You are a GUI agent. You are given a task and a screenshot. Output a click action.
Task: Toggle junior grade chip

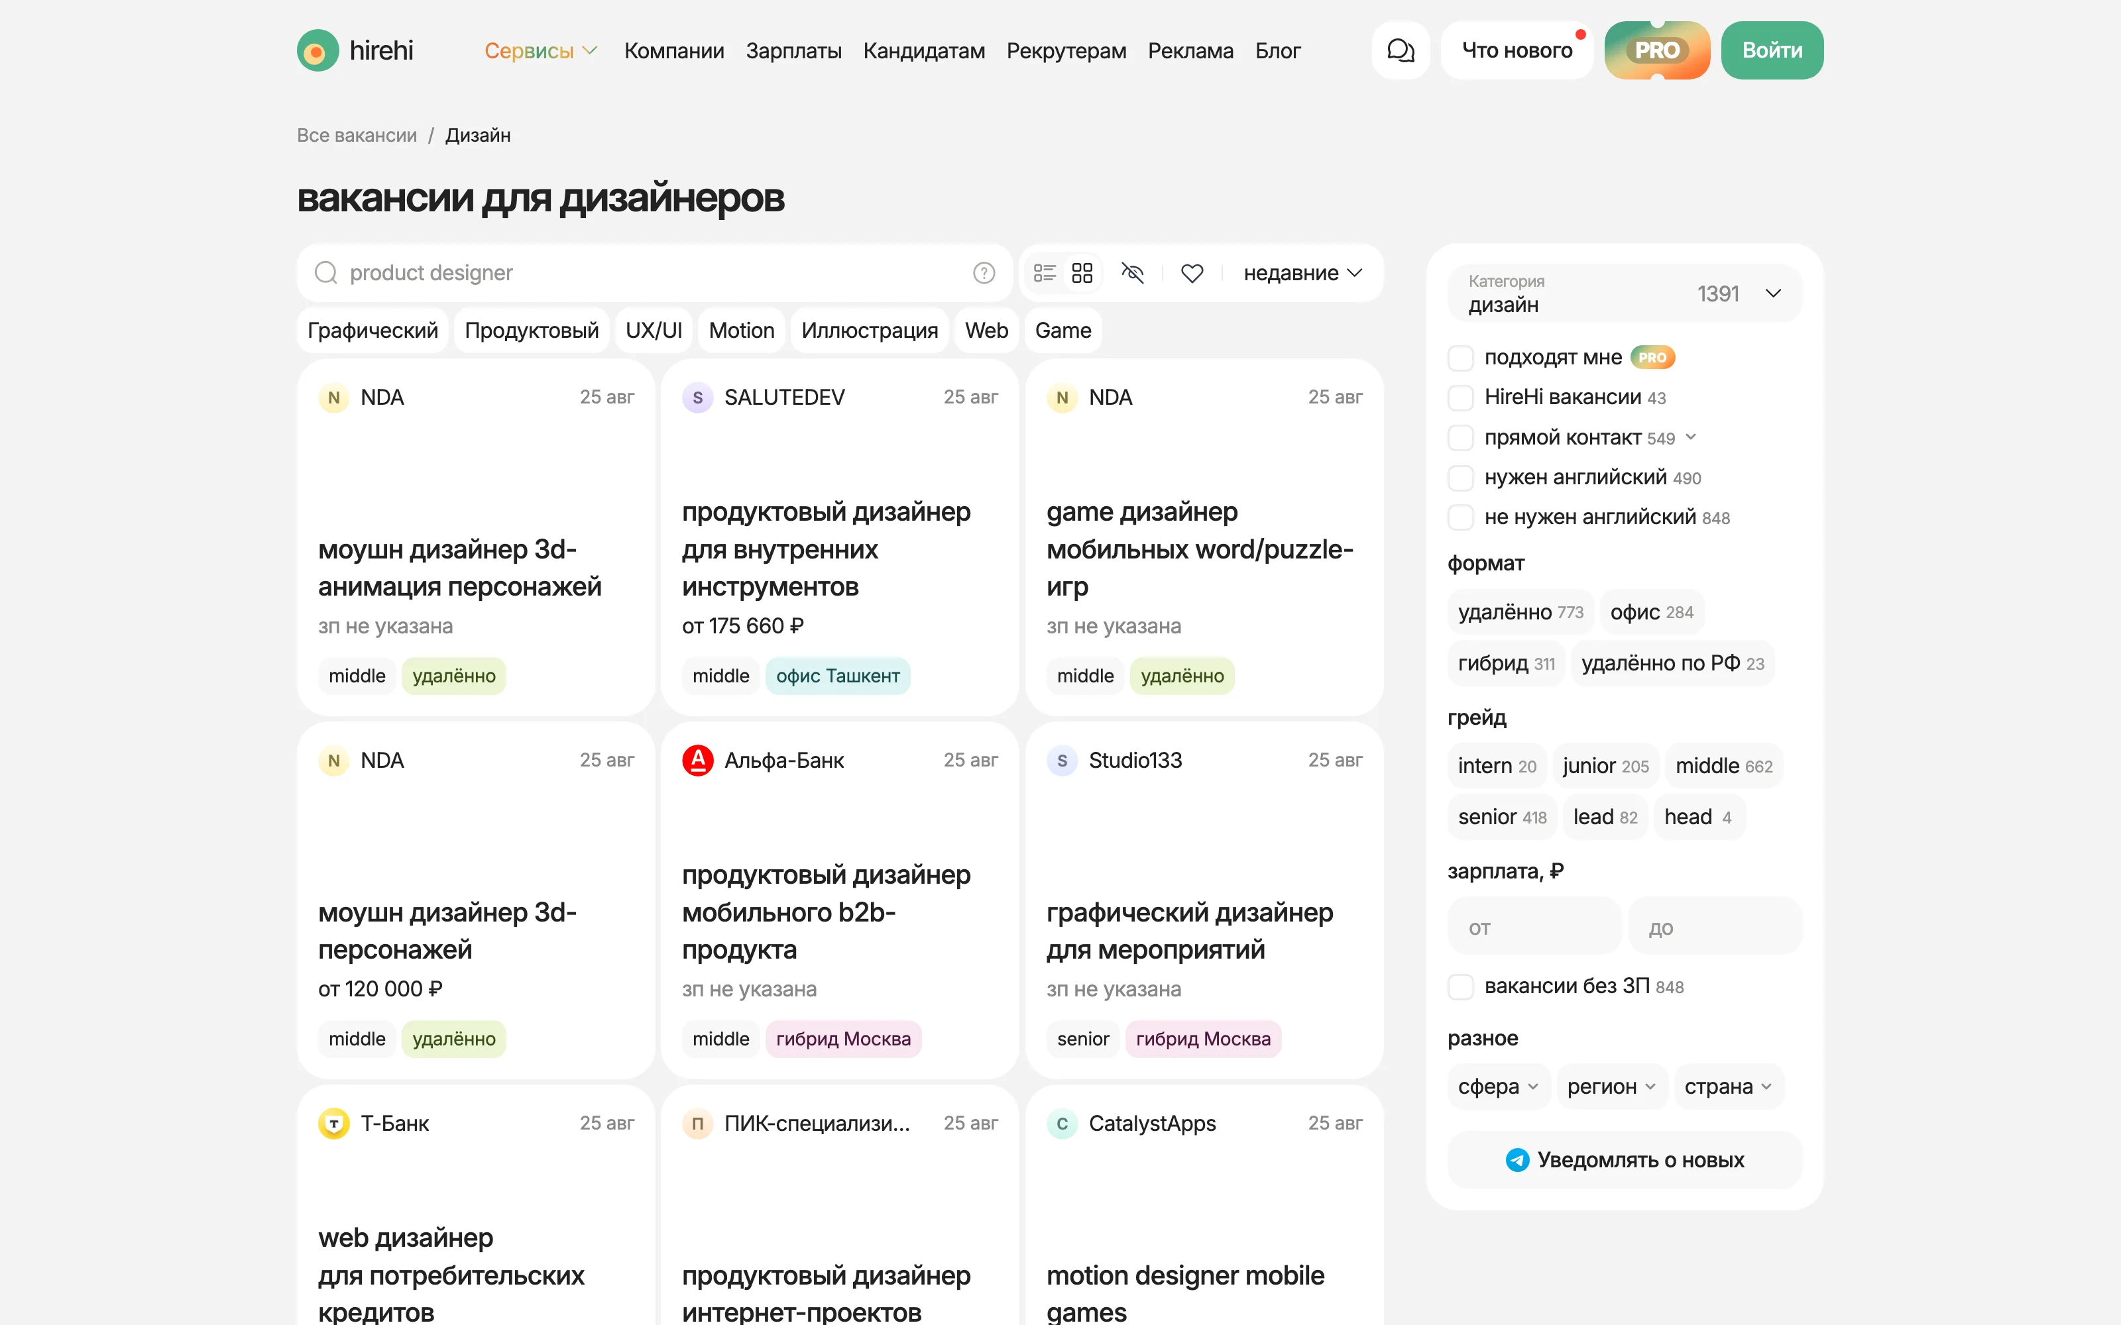(1605, 765)
